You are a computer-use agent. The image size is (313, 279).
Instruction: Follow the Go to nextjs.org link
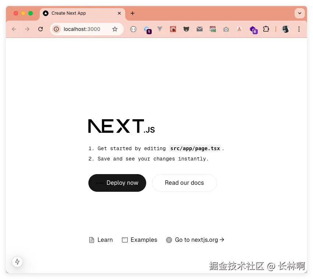click(x=195, y=240)
